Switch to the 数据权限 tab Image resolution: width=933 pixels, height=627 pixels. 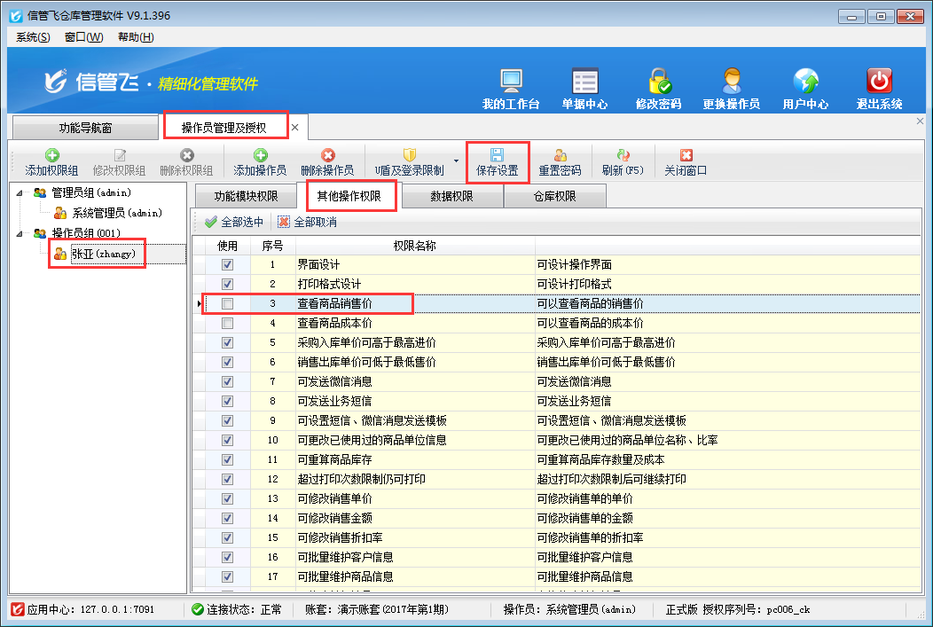click(x=451, y=196)
